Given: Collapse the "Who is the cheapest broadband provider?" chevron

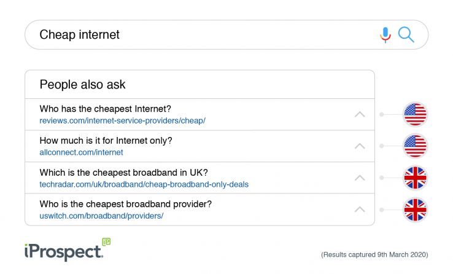Looking at the screenshot, I should click(360, 209).
